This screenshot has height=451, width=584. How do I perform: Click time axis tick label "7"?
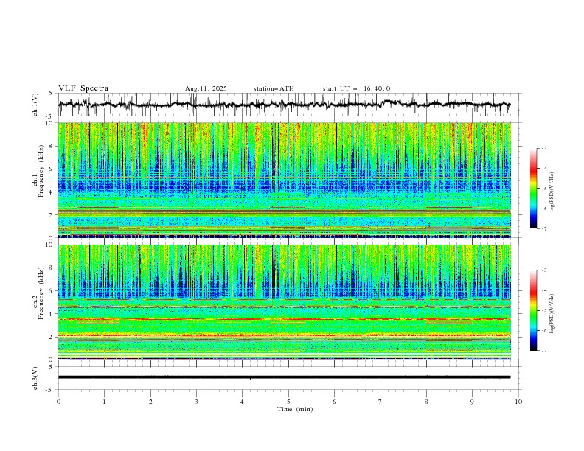pos(380,402)
